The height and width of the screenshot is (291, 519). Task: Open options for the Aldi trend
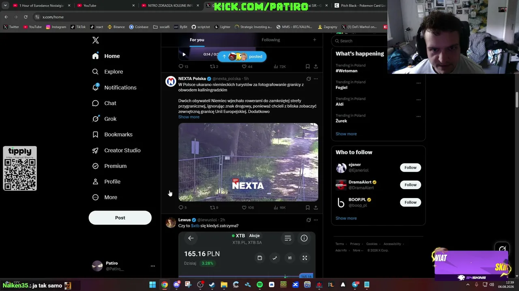[x=418, y=100]
